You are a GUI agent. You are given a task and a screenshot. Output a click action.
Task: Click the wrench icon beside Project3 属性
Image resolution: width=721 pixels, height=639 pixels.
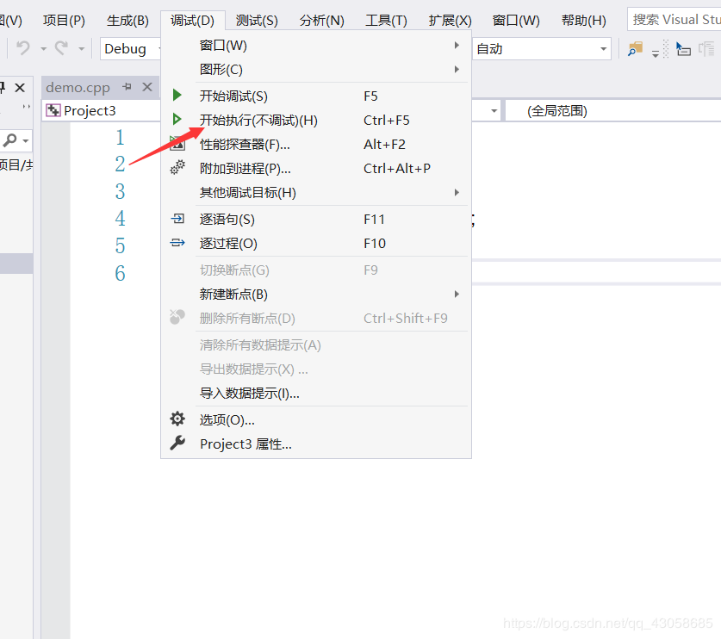[177, 444]
